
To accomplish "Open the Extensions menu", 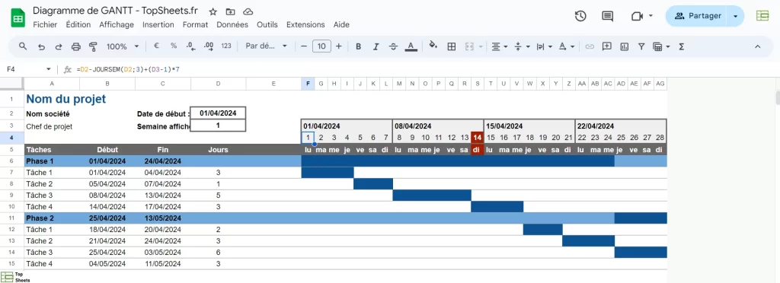I will (305, 24).
